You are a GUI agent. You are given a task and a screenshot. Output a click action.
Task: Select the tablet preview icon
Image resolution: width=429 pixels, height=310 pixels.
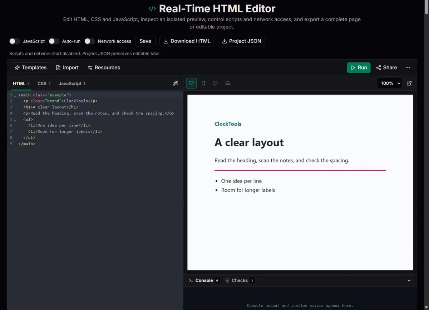[x=215, y=83]
